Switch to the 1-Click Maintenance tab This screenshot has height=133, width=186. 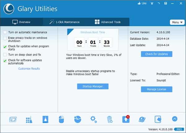64,22
